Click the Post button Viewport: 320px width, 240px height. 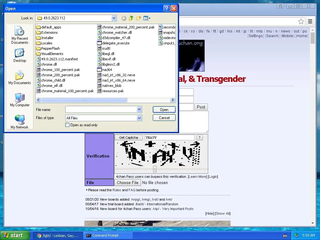(x=201, y=107)
